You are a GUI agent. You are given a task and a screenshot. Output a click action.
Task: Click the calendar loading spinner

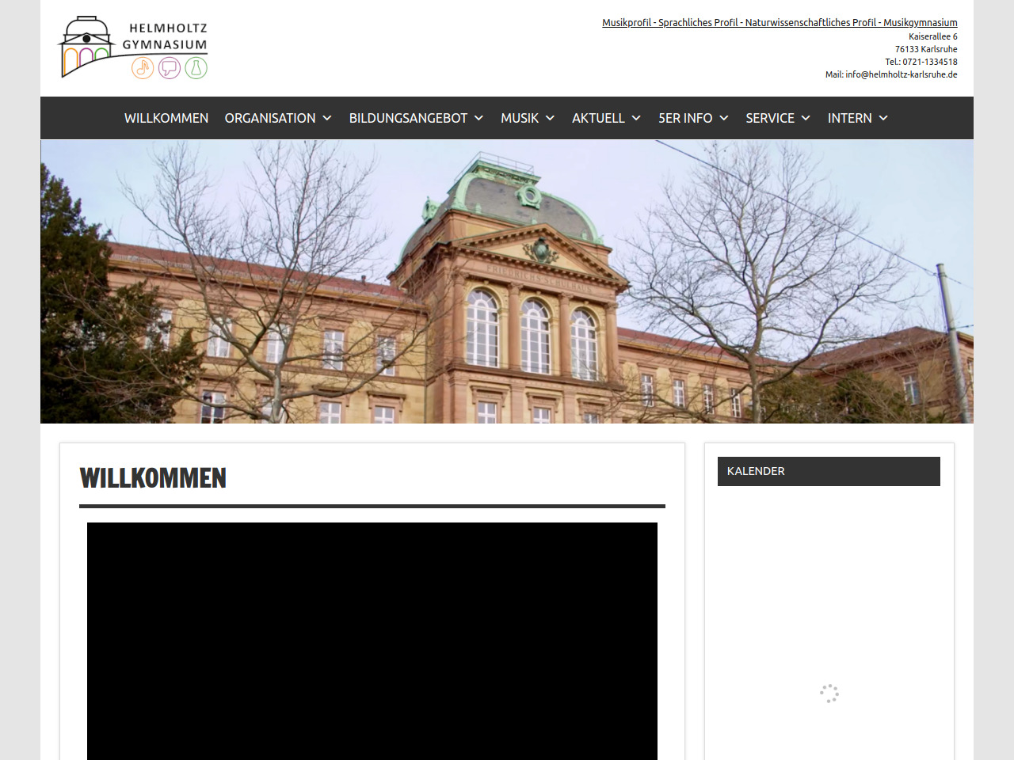[829, 693]
